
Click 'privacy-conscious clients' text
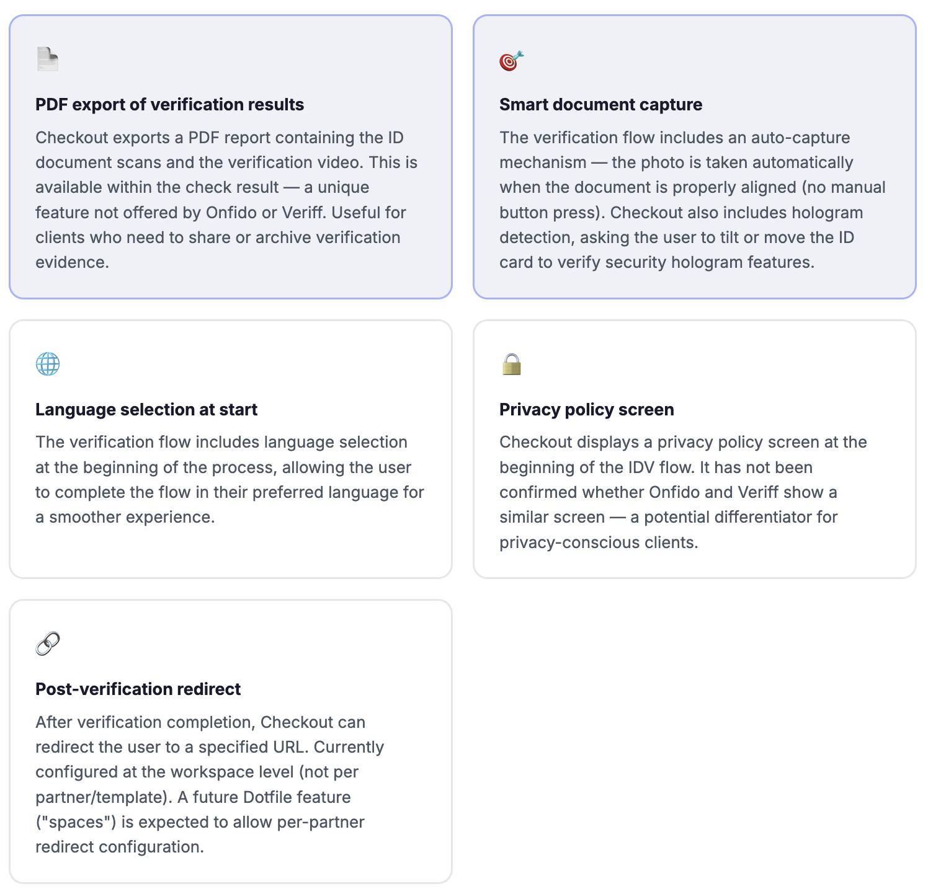coord(599,542)
